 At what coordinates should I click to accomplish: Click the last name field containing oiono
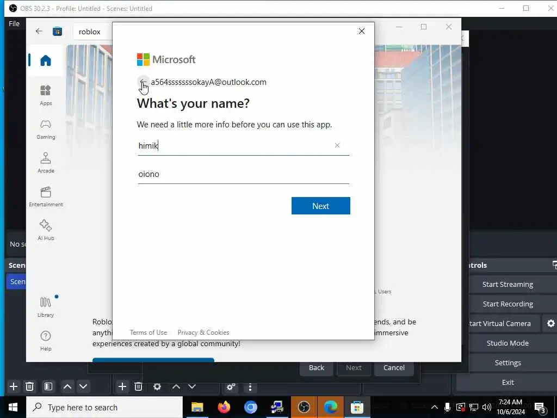click(x=243, y=174)
